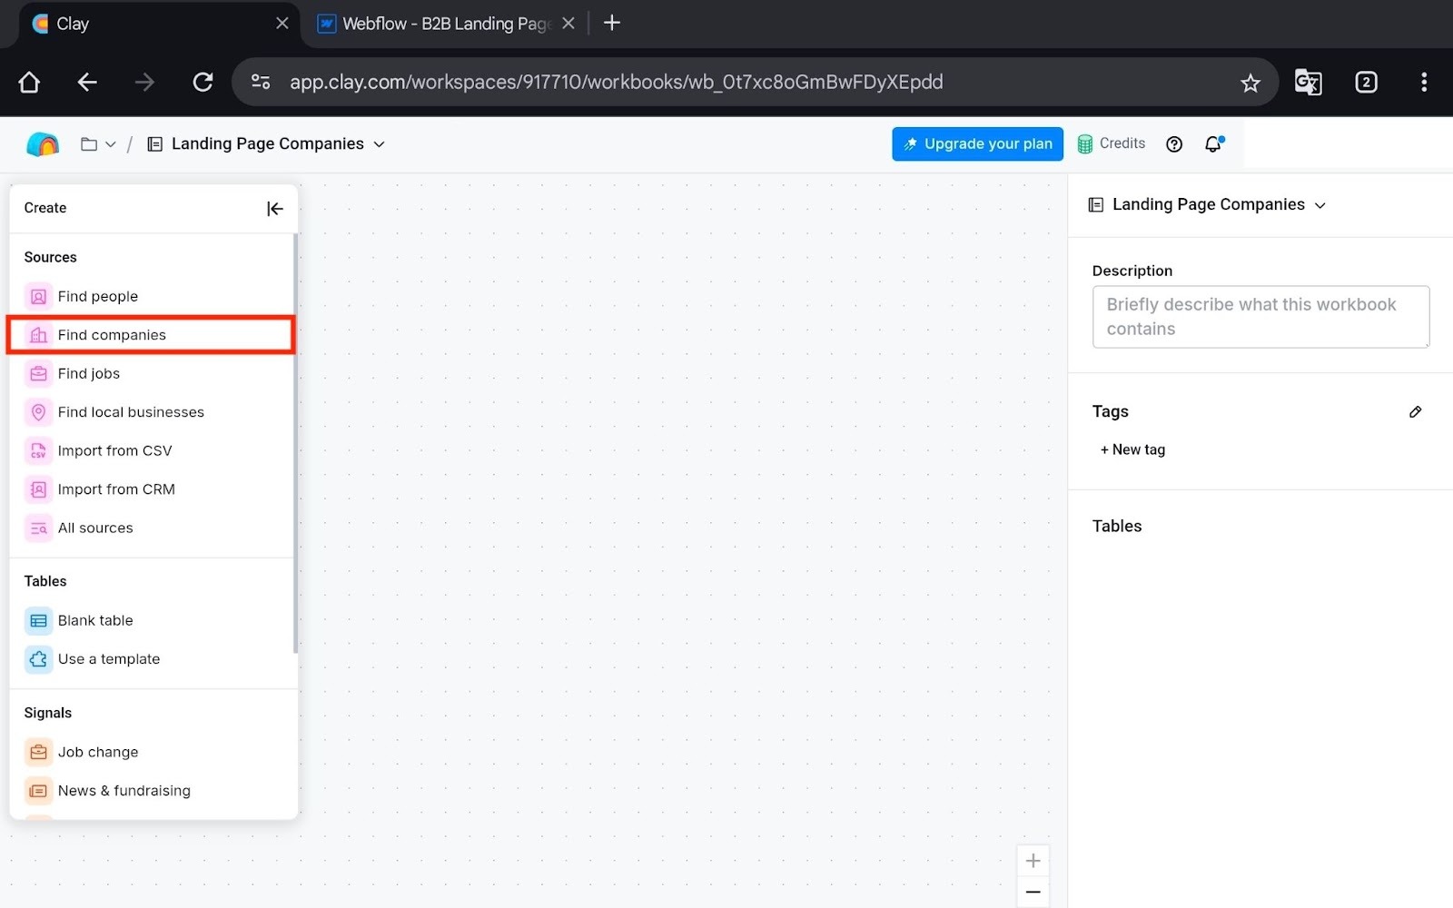The height and width of the screenshot is (908, 1453).
Task: Select Job change signal
Action: coord(152,752)
